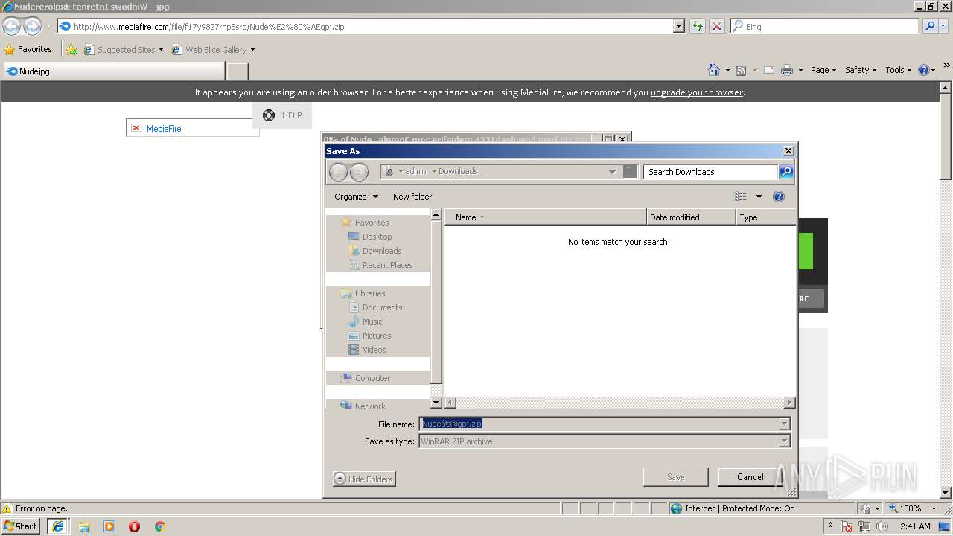Click the Print icon in the command bar

pyautogui.click(x=787, y=70)
